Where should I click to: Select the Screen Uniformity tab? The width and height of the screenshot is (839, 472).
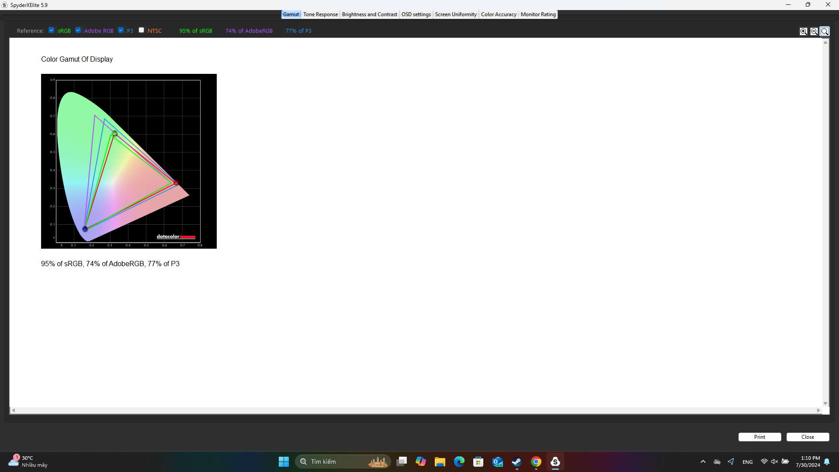click(455, 14)
